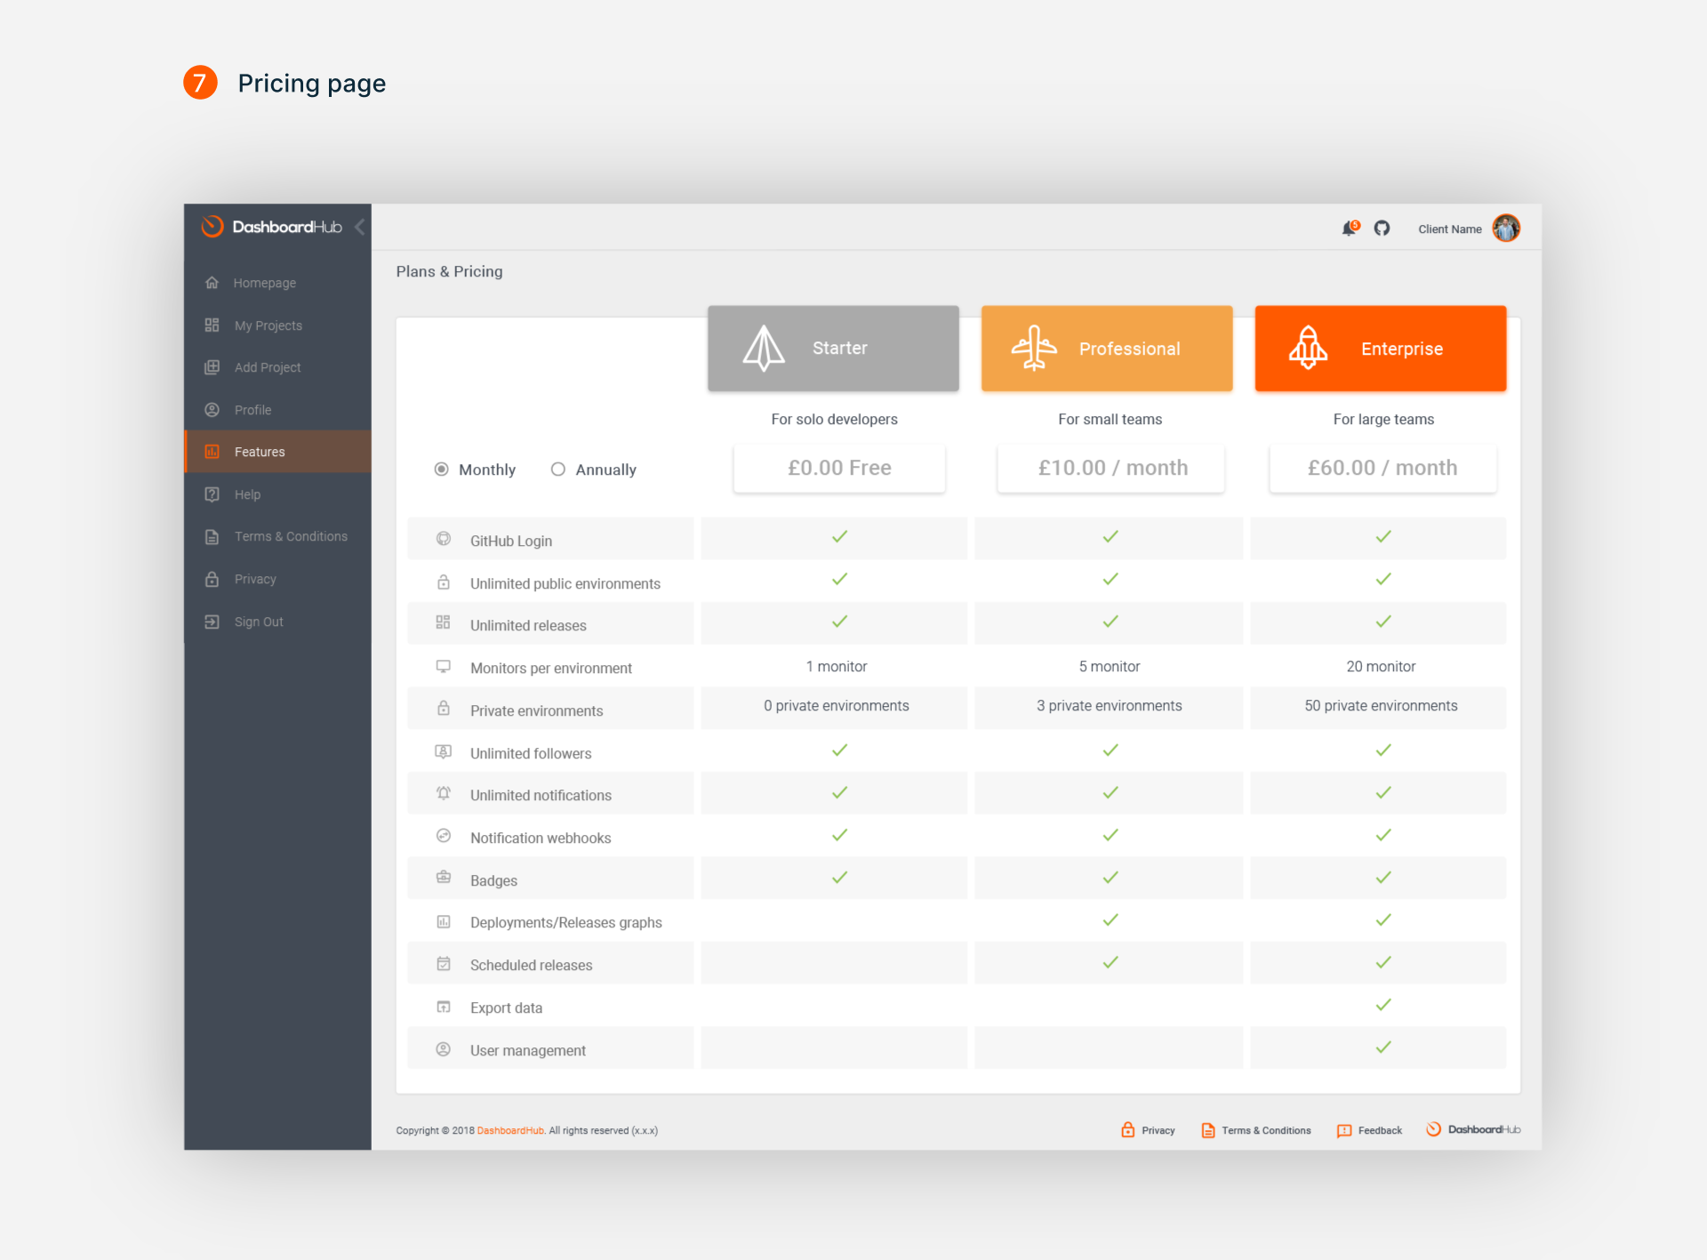Click the Badges icon
The image size is (1707, 1260).
coord(444,878)
